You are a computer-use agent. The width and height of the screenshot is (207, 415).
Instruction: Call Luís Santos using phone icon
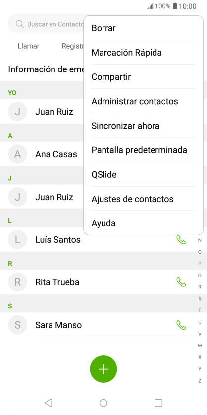181,240
